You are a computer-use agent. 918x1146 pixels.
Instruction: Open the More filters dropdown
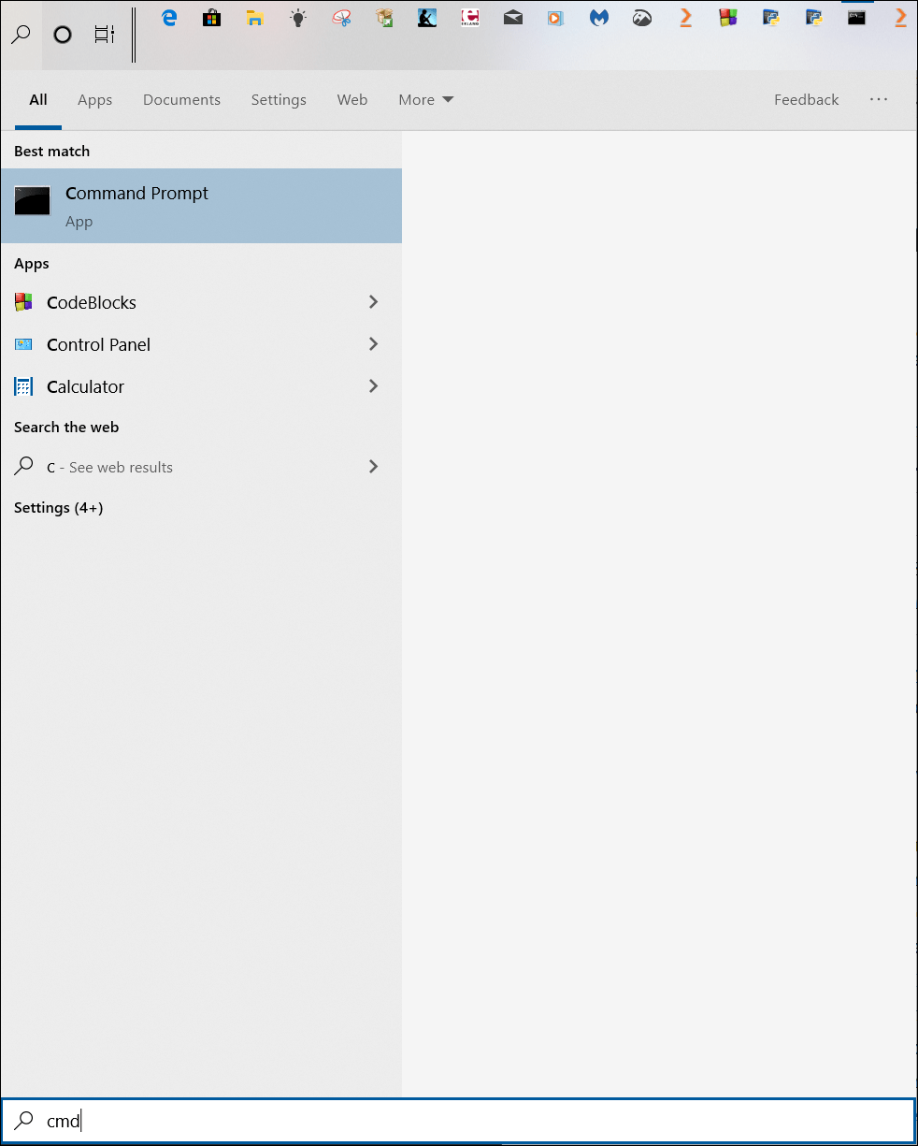tap(425, 99)
